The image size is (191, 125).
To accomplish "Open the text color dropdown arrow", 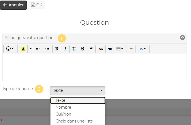I will point(30,49).
